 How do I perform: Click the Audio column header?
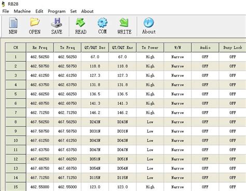pos(205,48)
